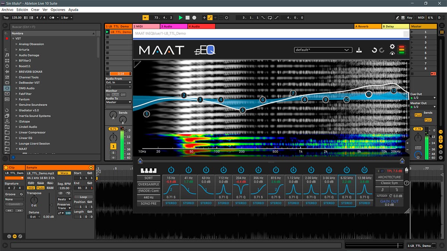Screen dimensions: 447x251
Task: Expand the iZotope plugin folder
Action: coord(17,121)
